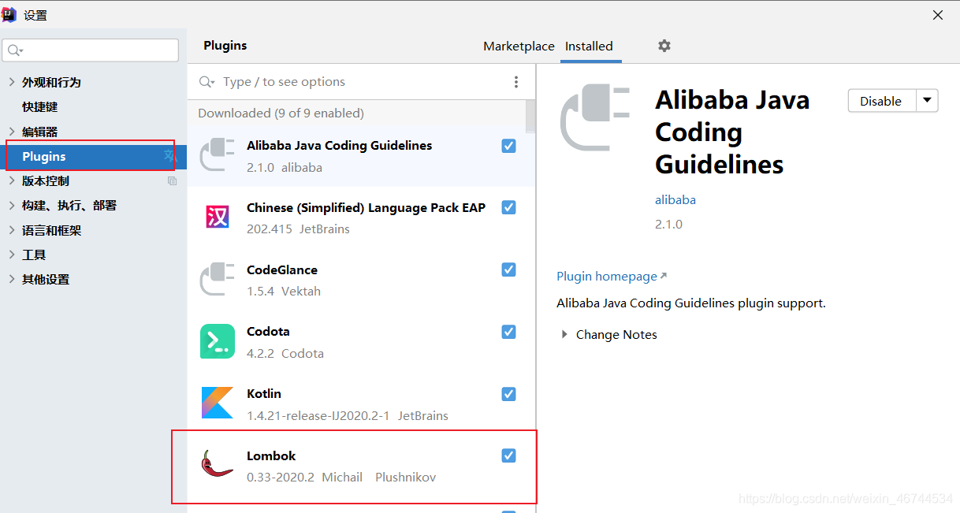The height and width of the screenshot is (513, 960).
Task: Open the 快捷键 settings page
Action: [x=40, y=107]
